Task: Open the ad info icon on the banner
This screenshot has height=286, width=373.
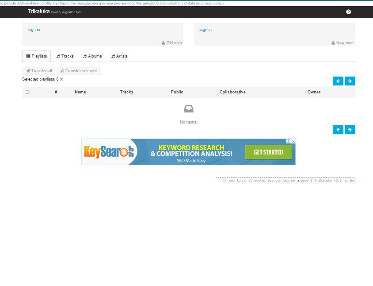Action: pos(288,141)
